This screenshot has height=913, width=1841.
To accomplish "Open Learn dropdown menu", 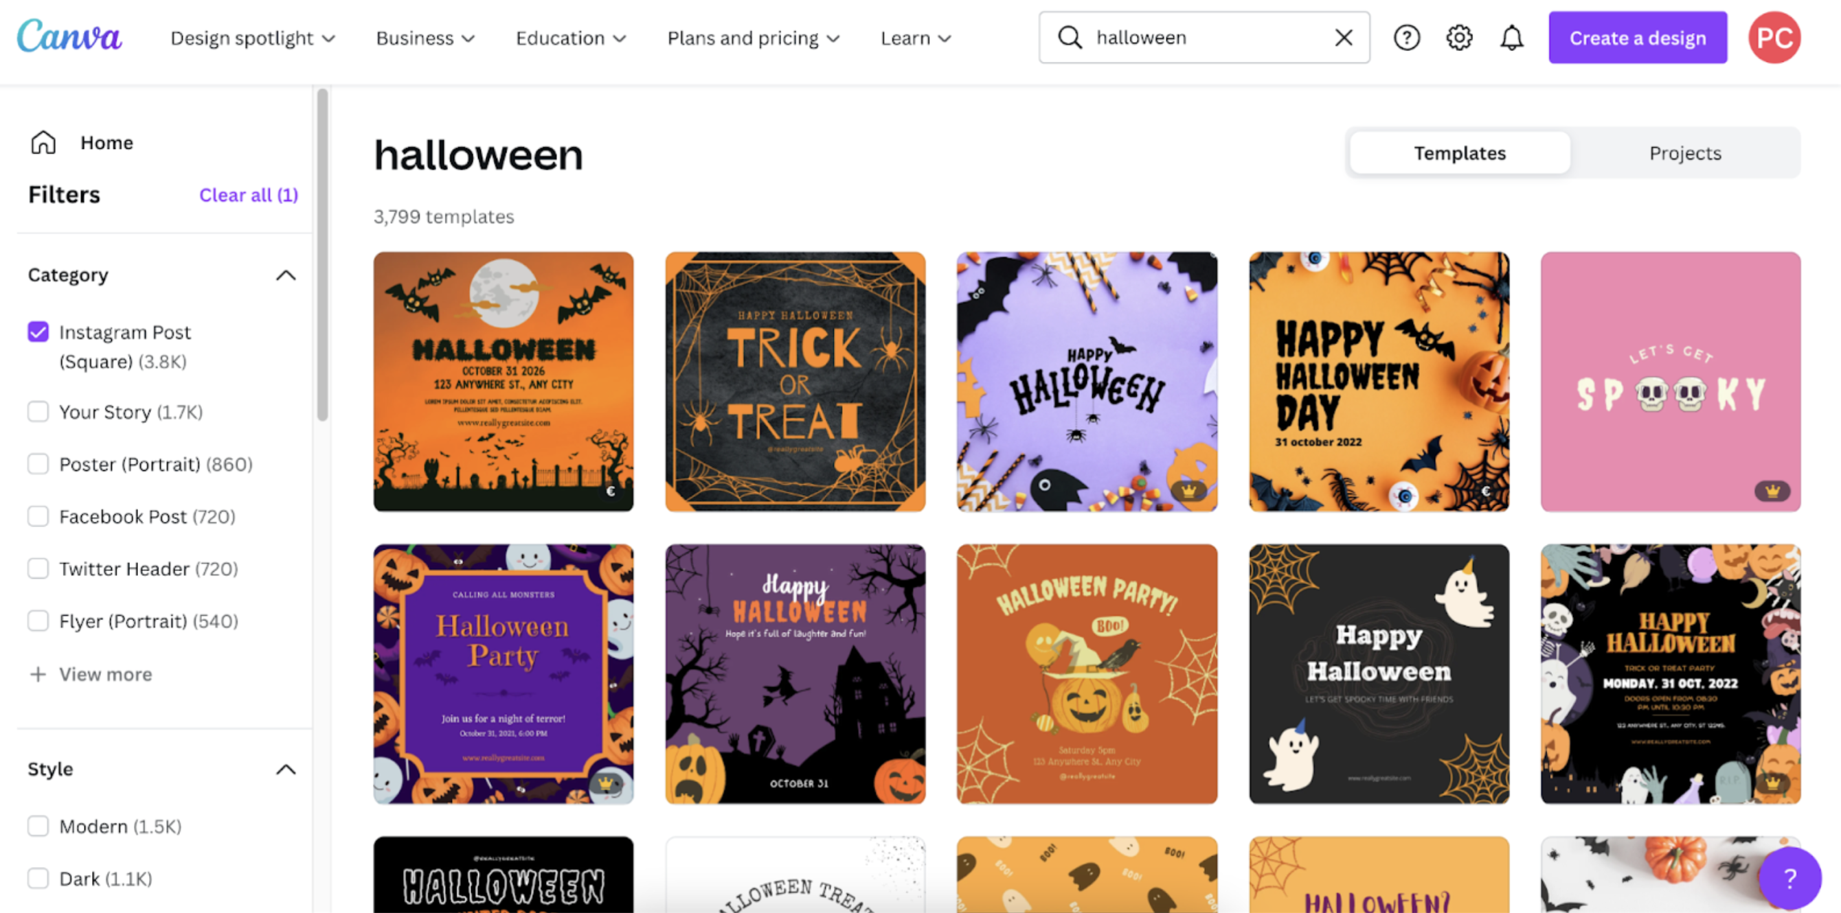I will coord(916,38).
